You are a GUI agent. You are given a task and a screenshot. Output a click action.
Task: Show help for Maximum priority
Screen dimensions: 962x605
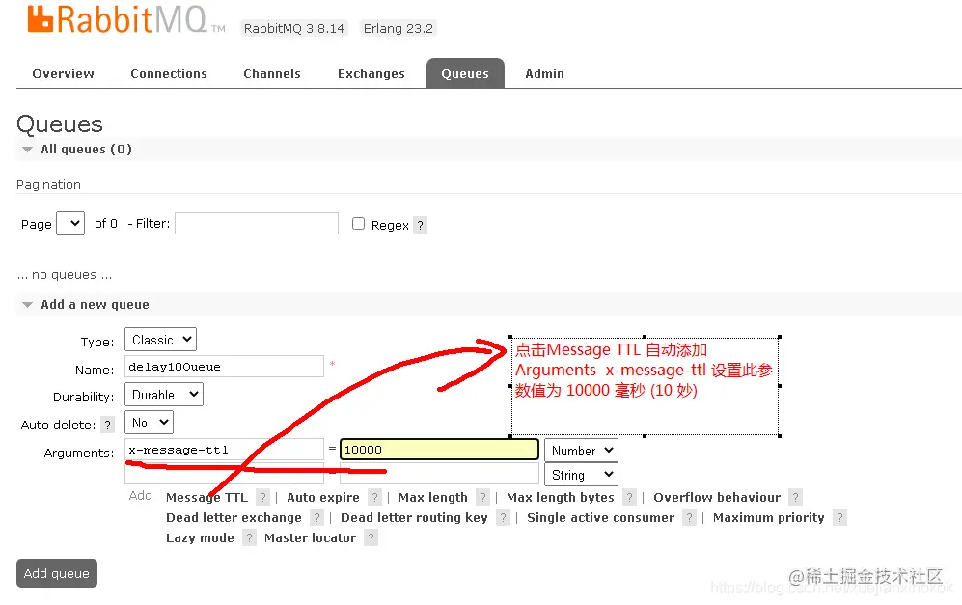839,517
